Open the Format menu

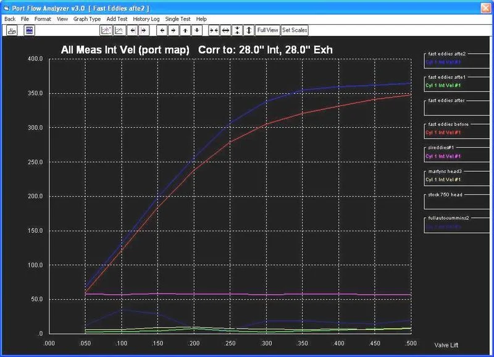pos(43,19)
